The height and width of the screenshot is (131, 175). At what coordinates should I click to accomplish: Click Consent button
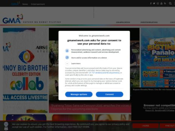[x=109, y=94]
